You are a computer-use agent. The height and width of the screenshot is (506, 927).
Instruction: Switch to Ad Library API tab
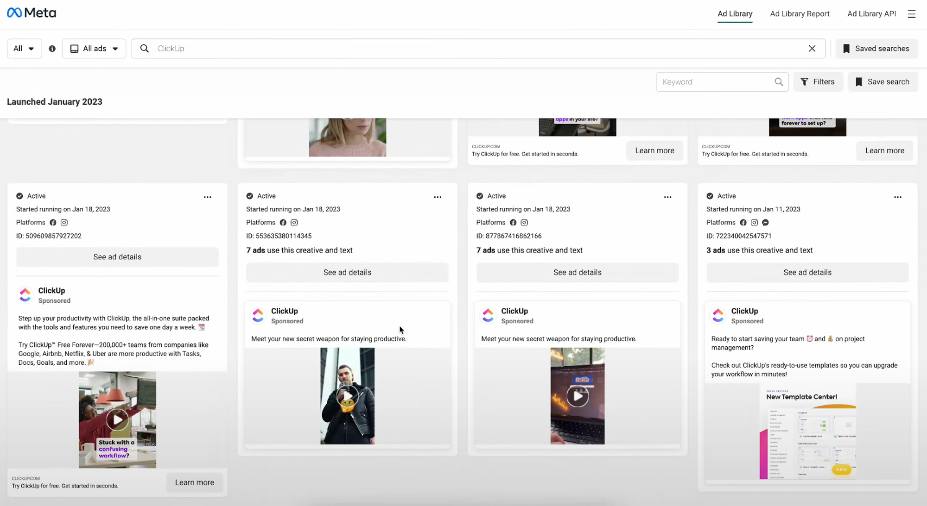pos(871,14)
